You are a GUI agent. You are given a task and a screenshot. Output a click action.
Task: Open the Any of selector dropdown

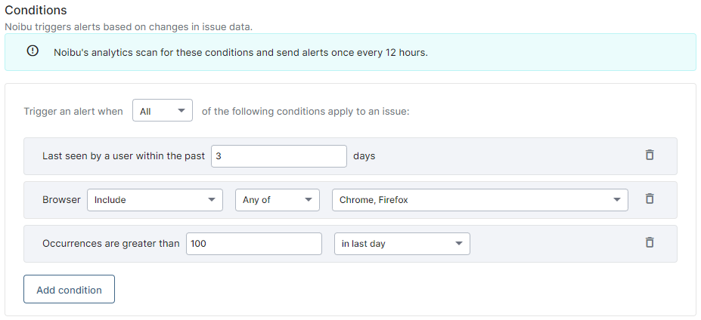(x=278, y=200)
